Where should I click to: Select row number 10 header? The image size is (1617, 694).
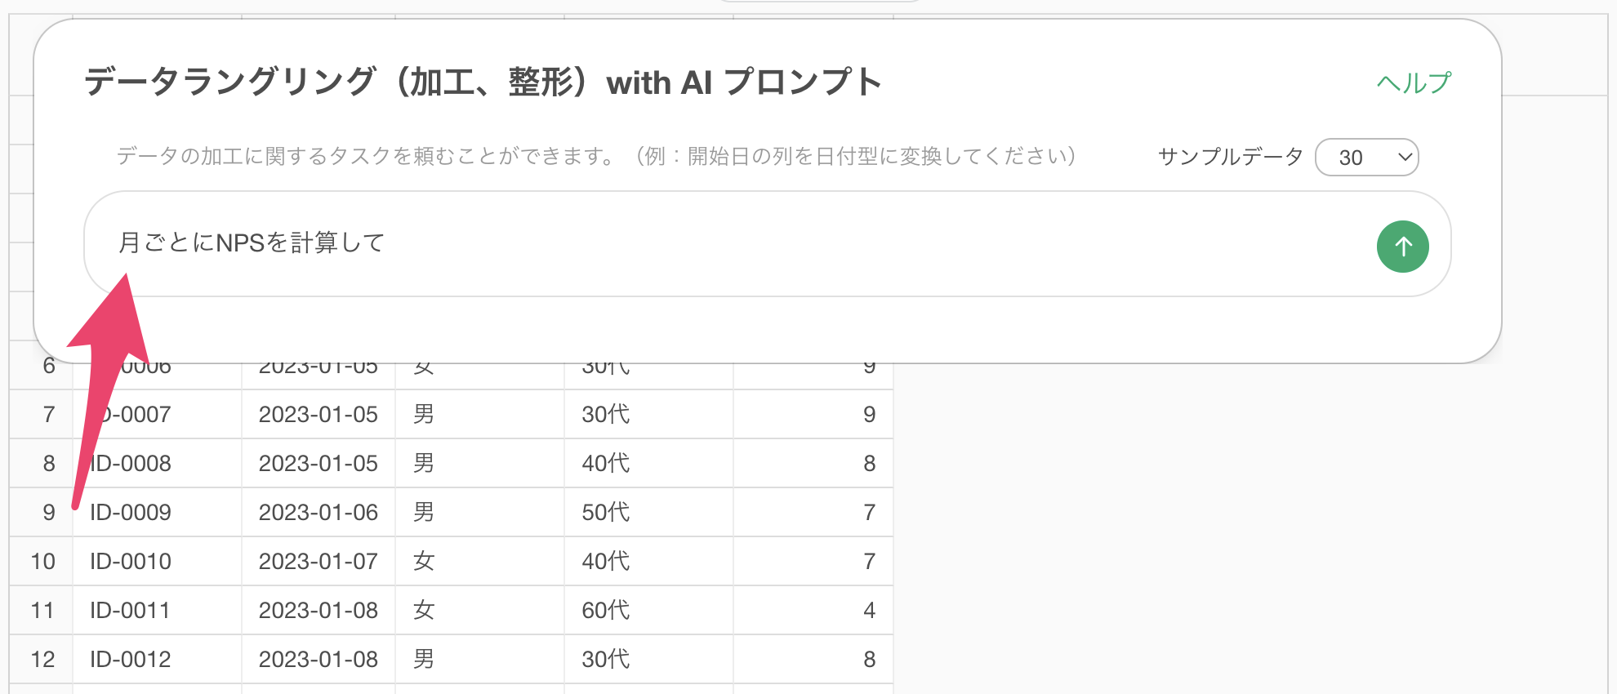coord(42,562)
